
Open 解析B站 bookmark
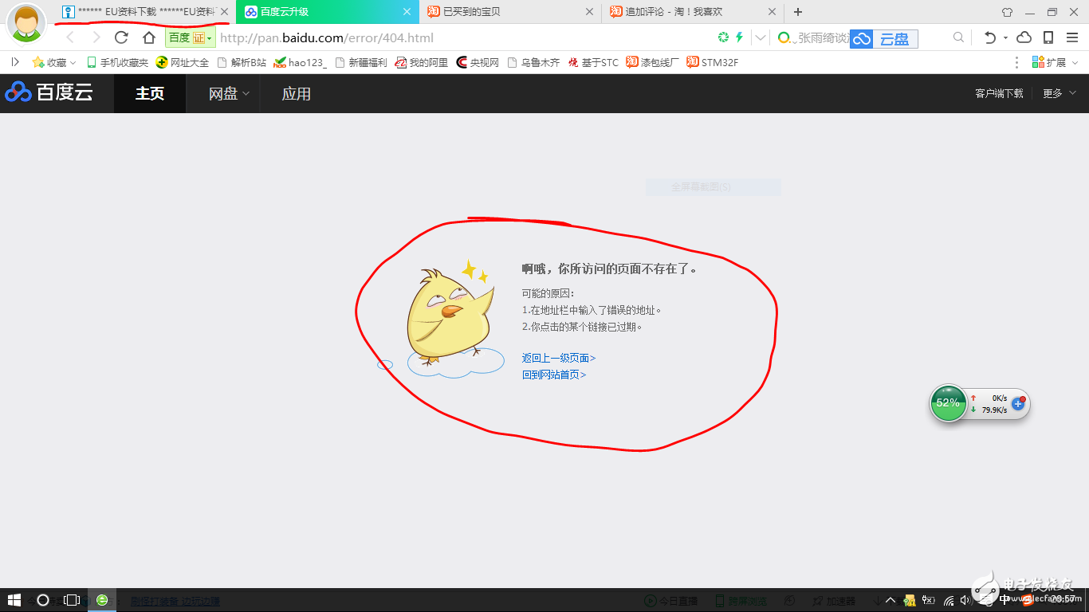point(242,62)
